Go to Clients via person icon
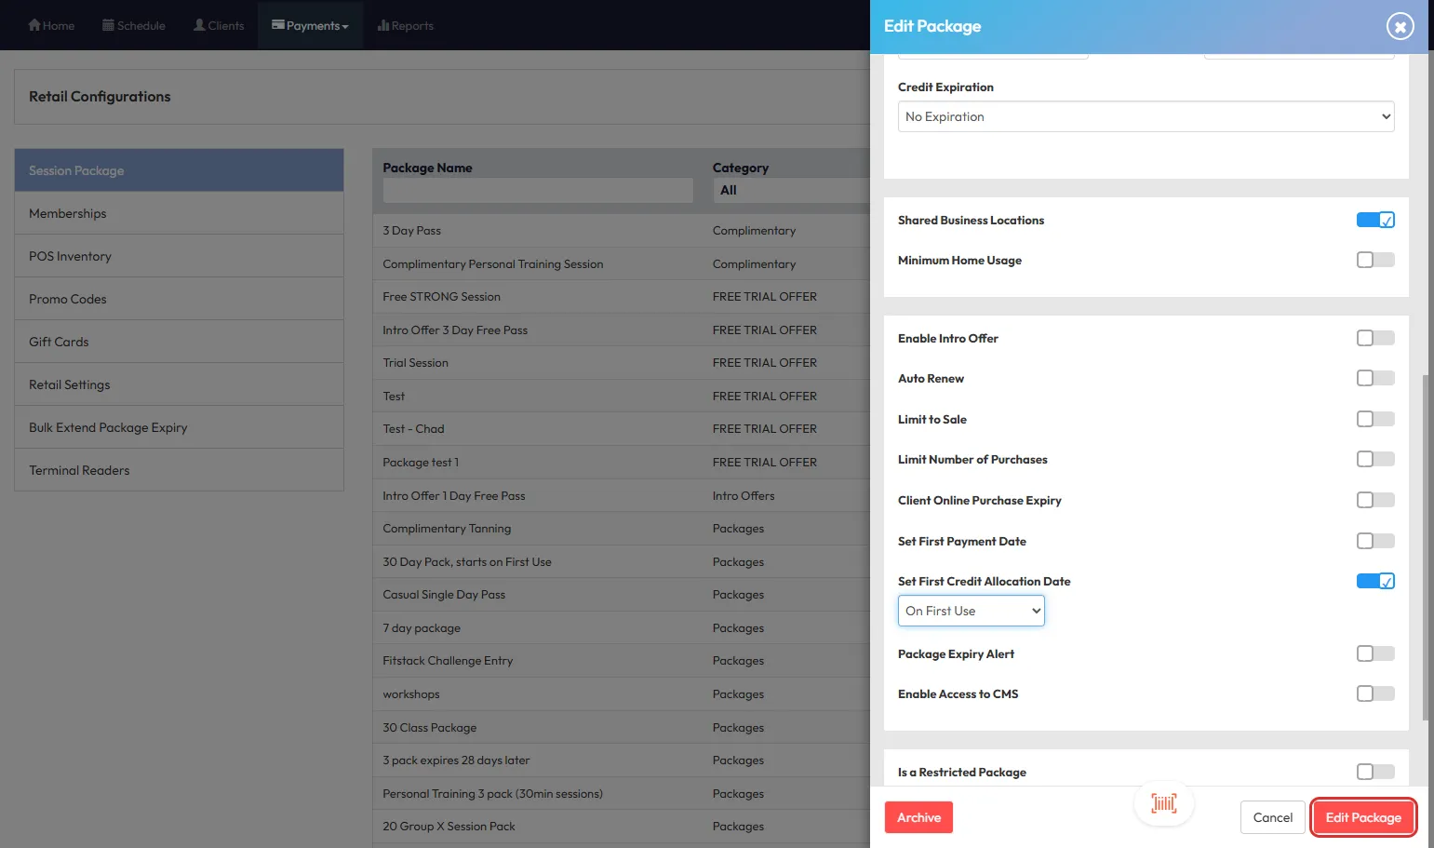 pyautogui.click(x=199, y=25)
